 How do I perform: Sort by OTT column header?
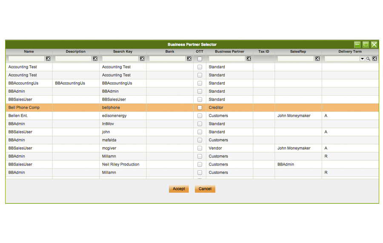[200, 52]
